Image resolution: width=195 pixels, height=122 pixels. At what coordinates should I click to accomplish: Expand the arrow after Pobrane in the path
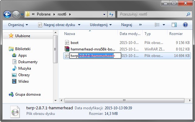[x=54, y=15]
